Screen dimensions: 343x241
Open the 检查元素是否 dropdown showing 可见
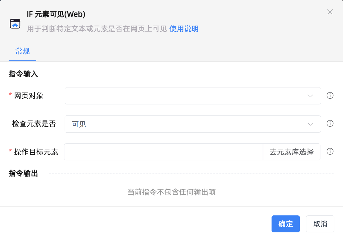click(x=193, y=124)
